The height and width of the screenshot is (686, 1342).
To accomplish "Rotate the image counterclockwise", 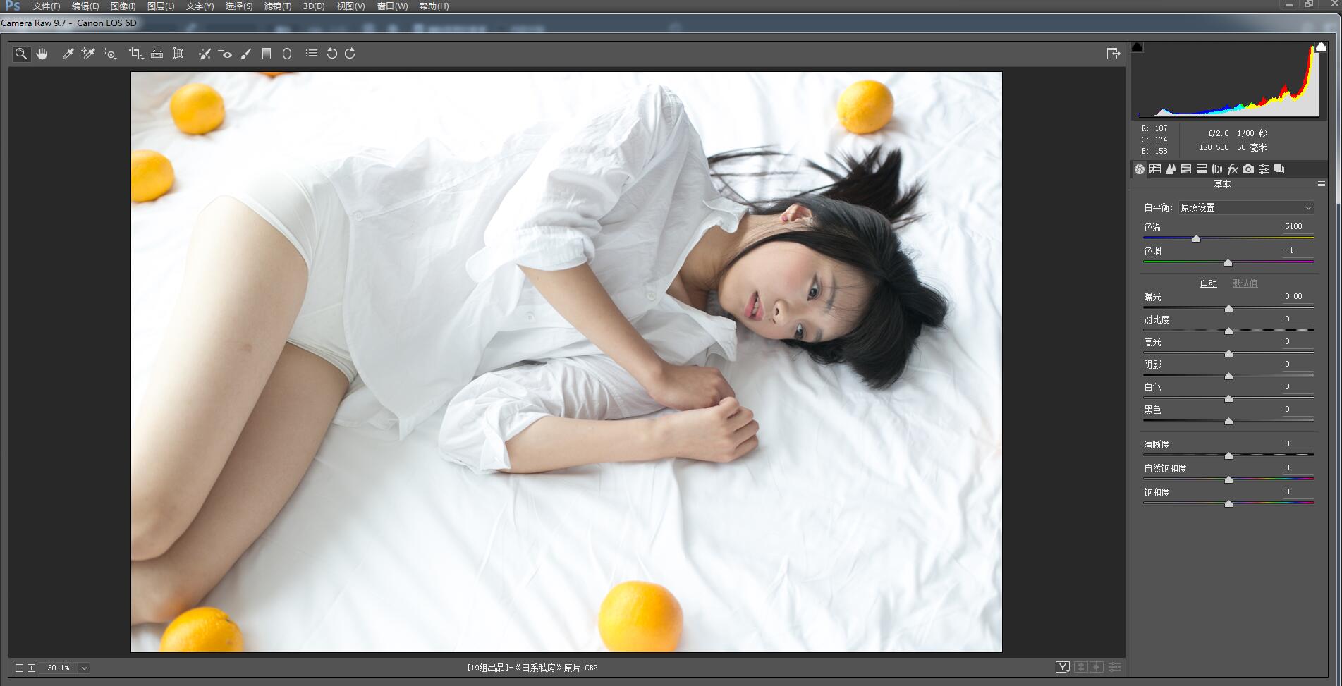I will (x=332, y=53).
